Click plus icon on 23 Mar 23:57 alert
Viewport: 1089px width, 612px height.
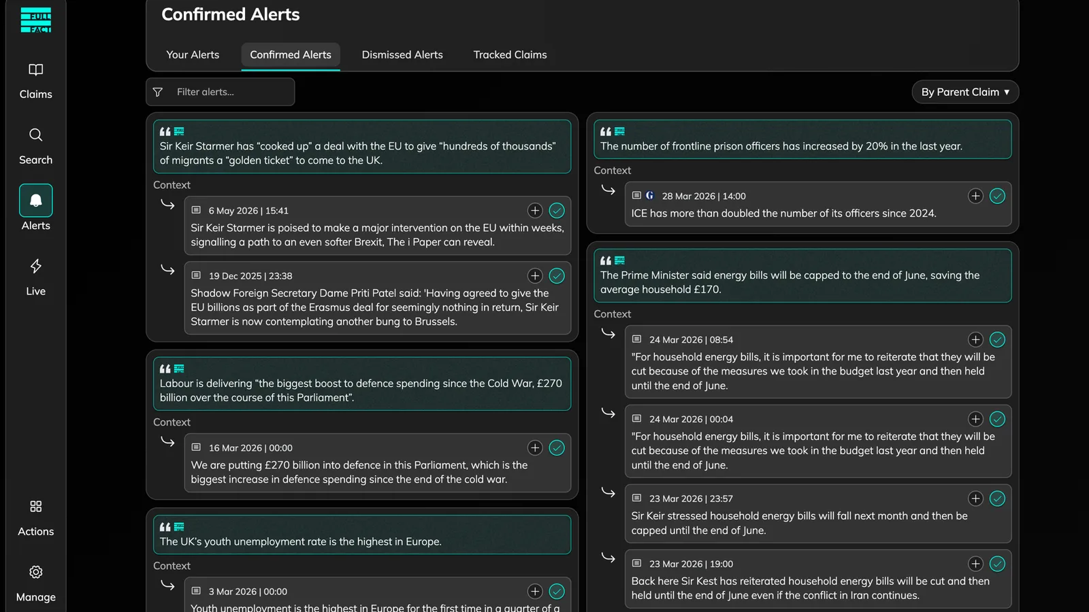point(975,499)
